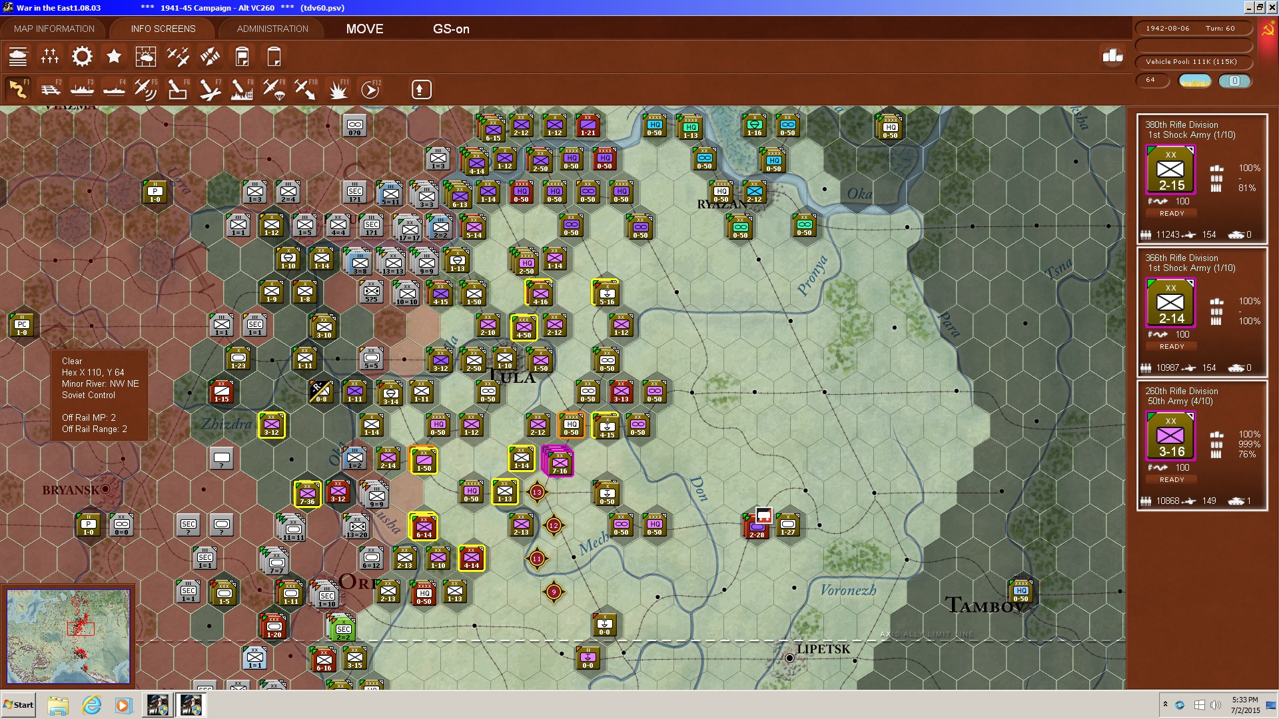
Task: Click the MOVE mode label
Action: [x=364, y=29]
